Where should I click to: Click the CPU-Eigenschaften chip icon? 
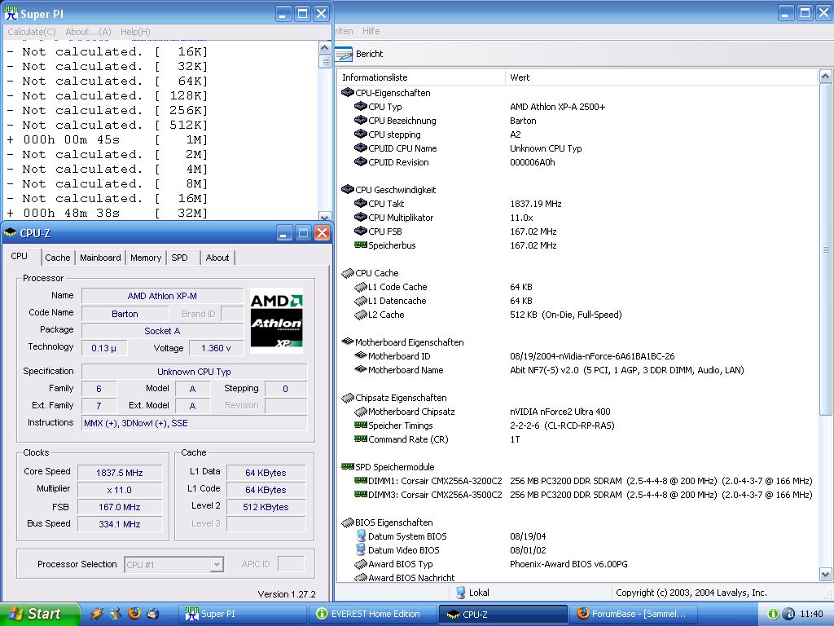[x=347, y=93]
